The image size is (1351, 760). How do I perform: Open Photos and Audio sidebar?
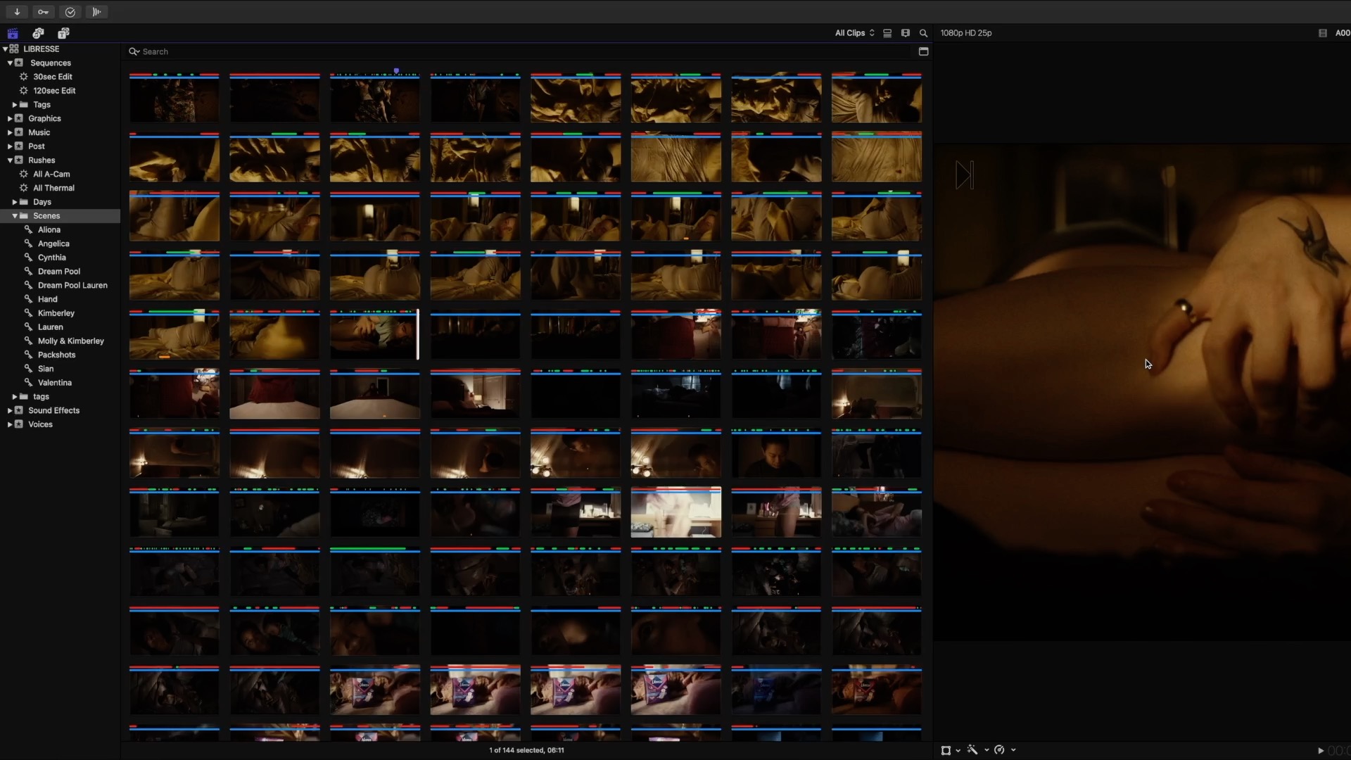click(38, 33)
